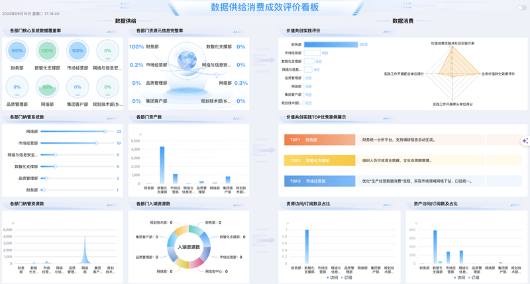Click radar axis label 业务价值转化效果评价
The height and width of the screenshot is (284, 530).
(x=498, y=73)
